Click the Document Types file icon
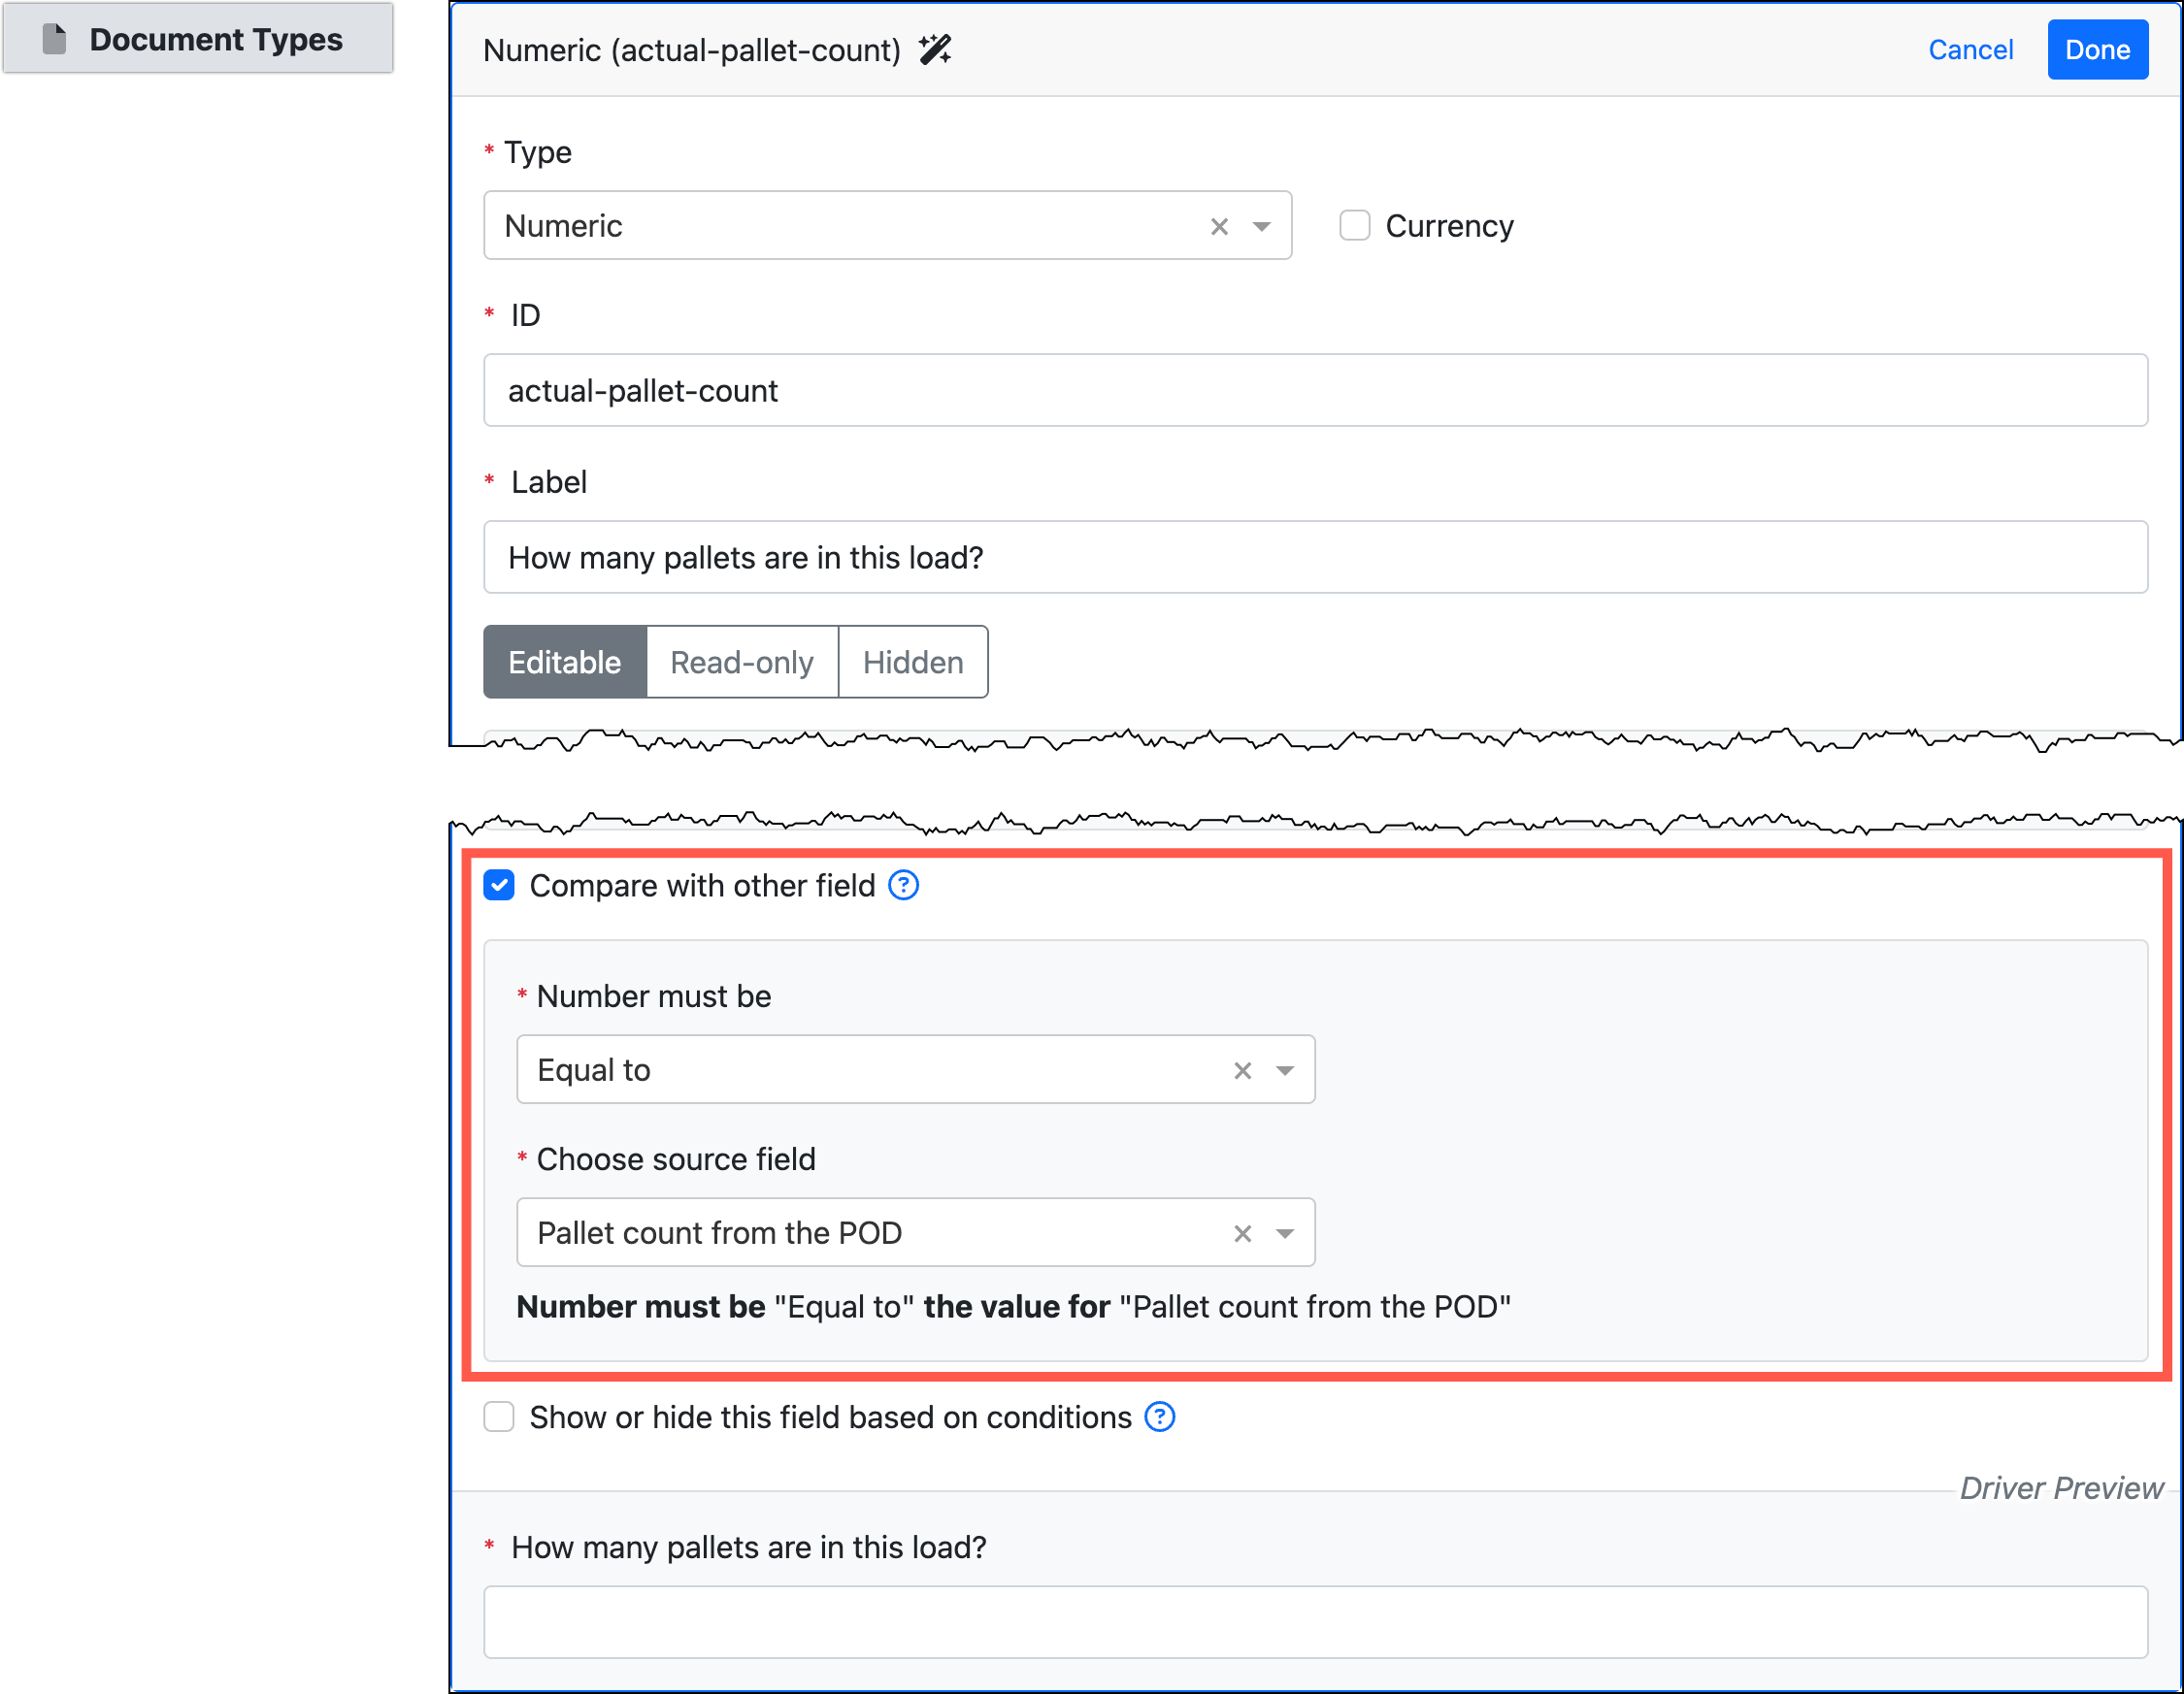 [55, 39]
